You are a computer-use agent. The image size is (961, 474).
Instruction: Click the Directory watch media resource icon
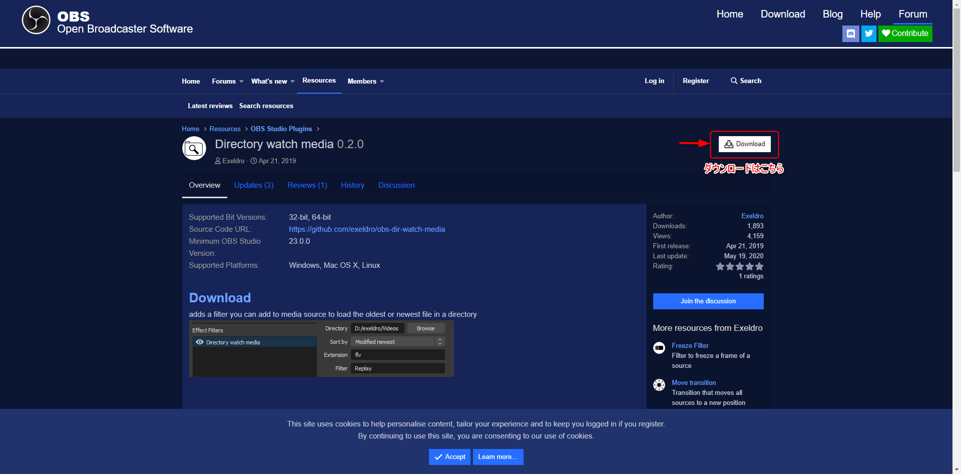194,149
